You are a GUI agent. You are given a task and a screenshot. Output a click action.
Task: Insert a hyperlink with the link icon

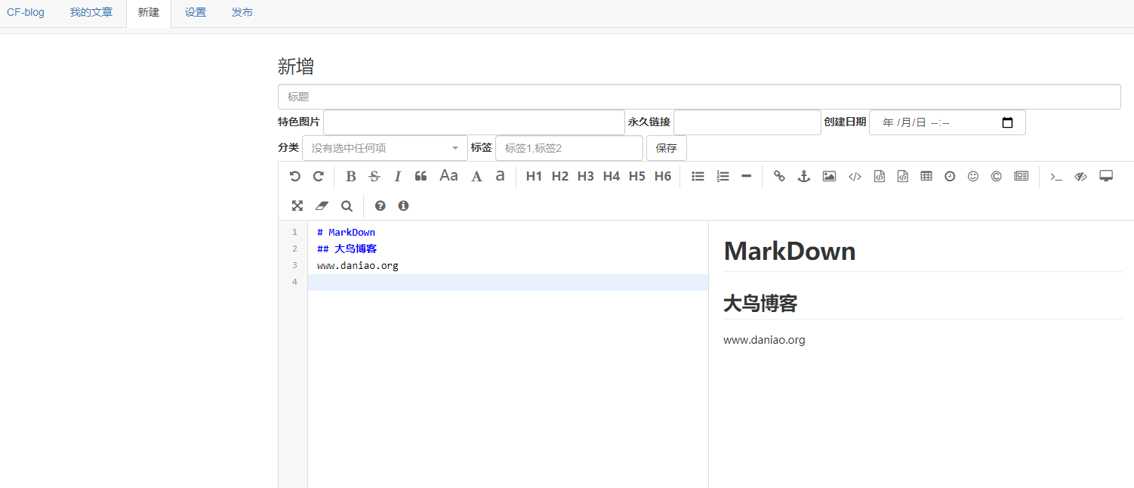click(780, 176)
